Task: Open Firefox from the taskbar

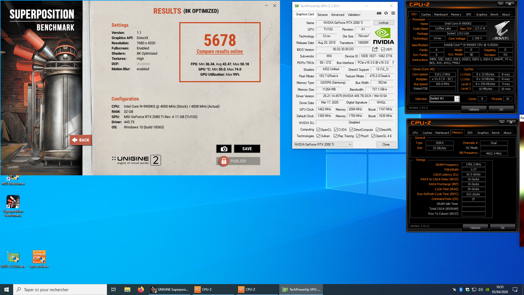Action: 141,290
